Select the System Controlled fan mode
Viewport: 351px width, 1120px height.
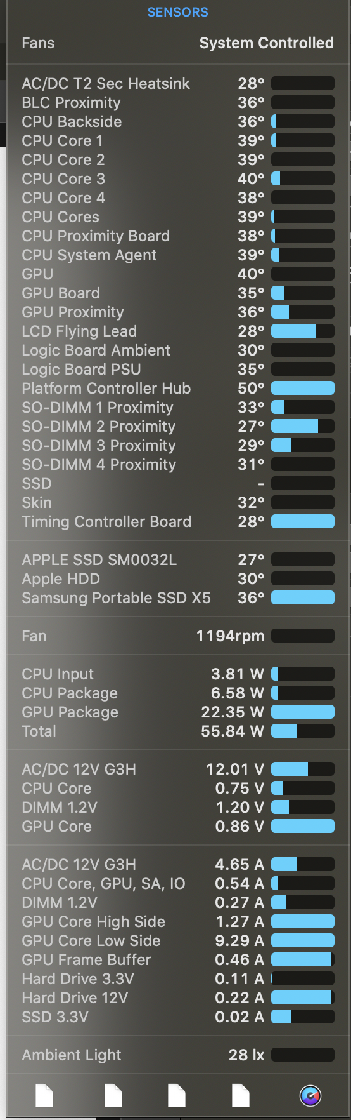pyautogui.click(x=266, y=43)
